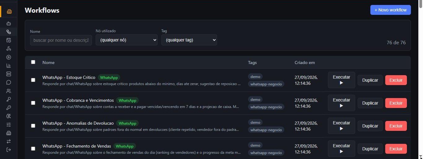Duplicate the Anomalias de Devolucao workflow

[x=370, y=126]
